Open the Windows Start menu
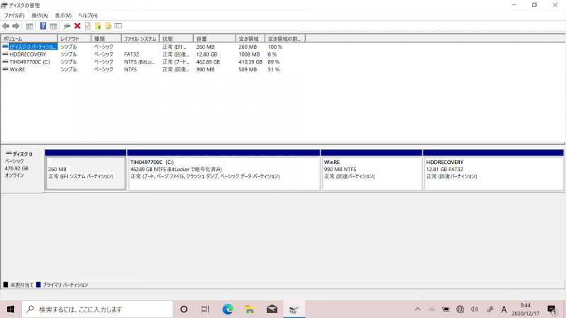Viewport: 566px width, 318px height. click(x=11, y=310)
